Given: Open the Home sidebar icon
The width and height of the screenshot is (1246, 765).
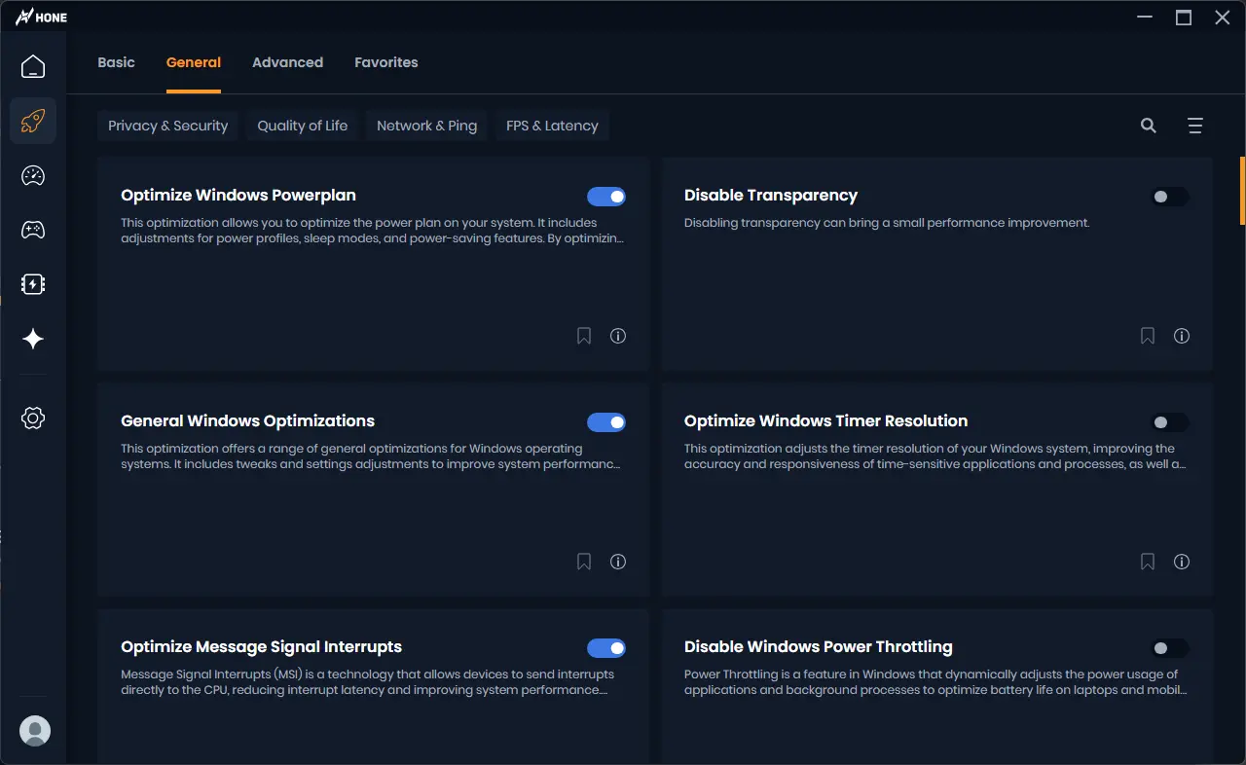Looking at the screenshot, I should click(33, 67).
